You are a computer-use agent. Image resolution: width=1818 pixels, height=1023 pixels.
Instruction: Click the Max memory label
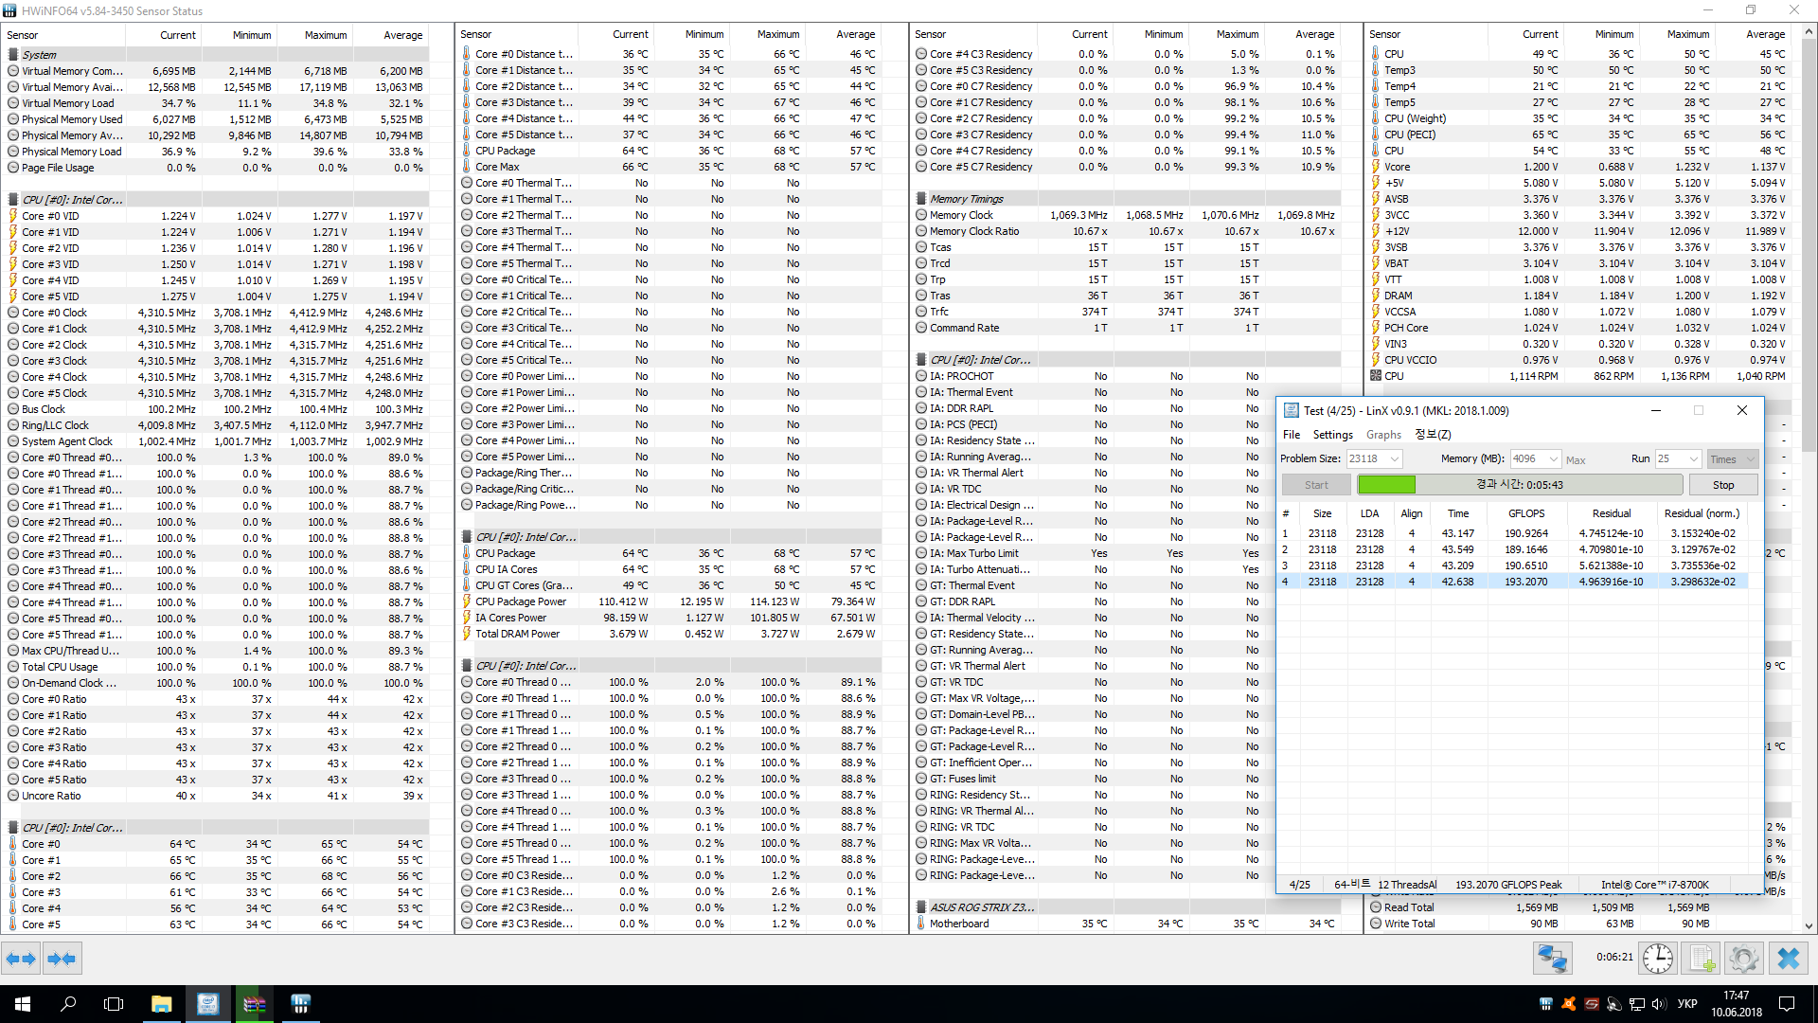click(1576, 460)
